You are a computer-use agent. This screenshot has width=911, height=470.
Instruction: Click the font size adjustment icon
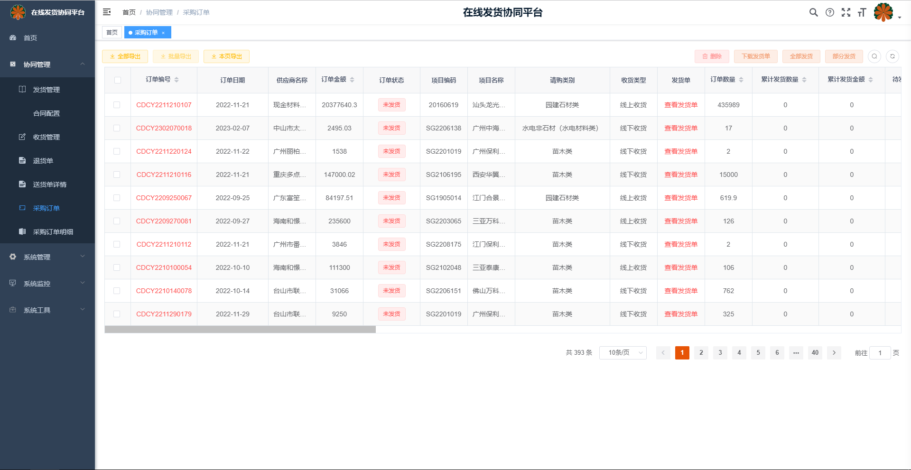pyautogui.click(x=862, y=13)
